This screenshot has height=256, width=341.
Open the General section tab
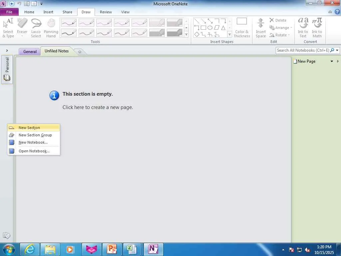(30, 52)
